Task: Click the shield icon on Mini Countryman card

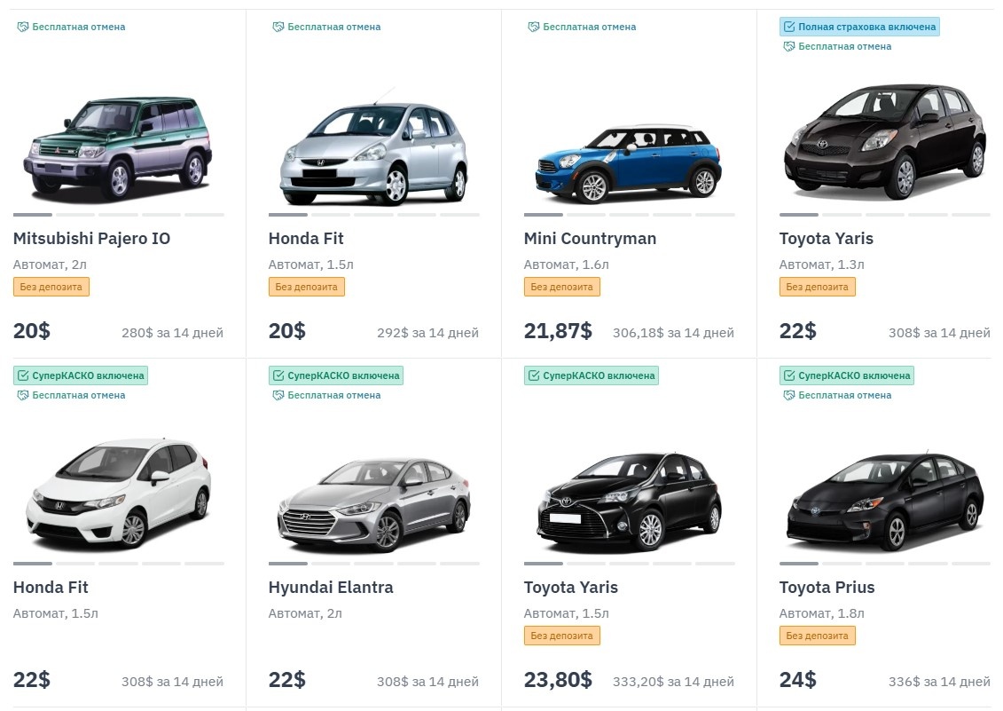Action: point(533,27)
